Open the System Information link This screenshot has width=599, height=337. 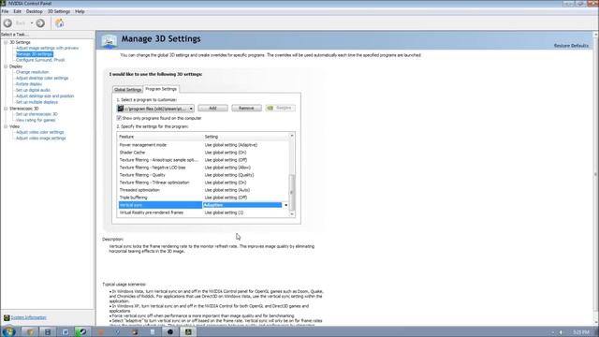(29, 317)
